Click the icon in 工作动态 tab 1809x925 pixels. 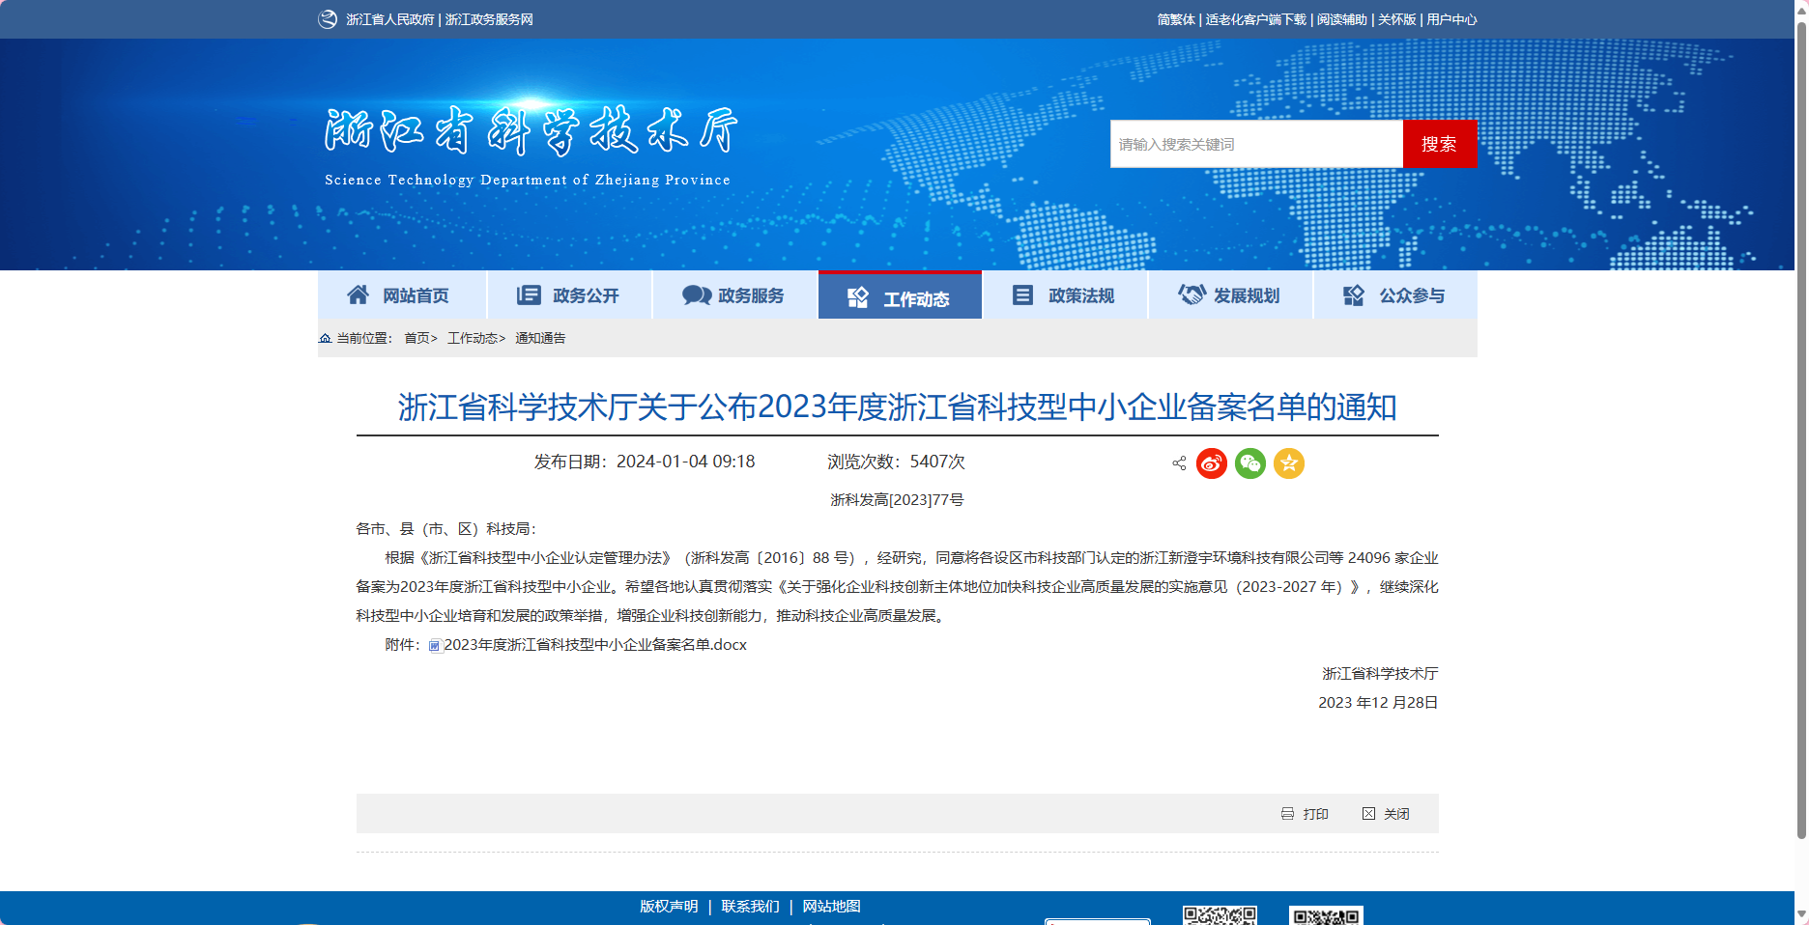pyautogui.click(x=858, y=298)
